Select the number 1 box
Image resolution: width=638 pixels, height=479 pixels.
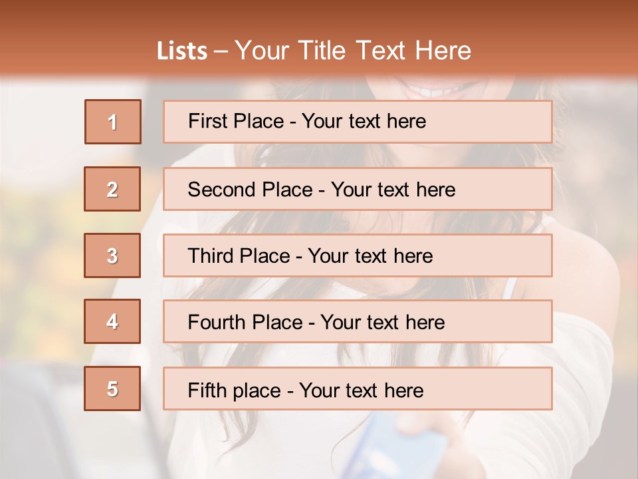pos(113,122)
